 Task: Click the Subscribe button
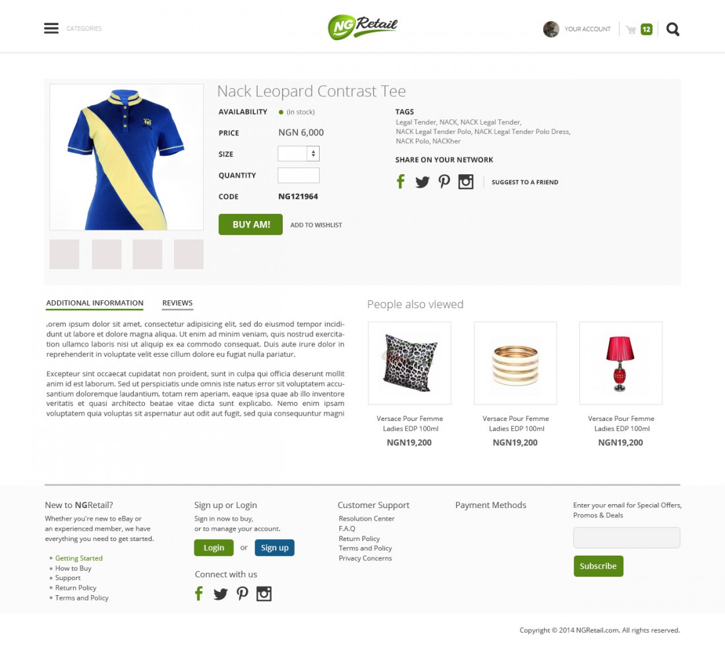tap(598, 566)
